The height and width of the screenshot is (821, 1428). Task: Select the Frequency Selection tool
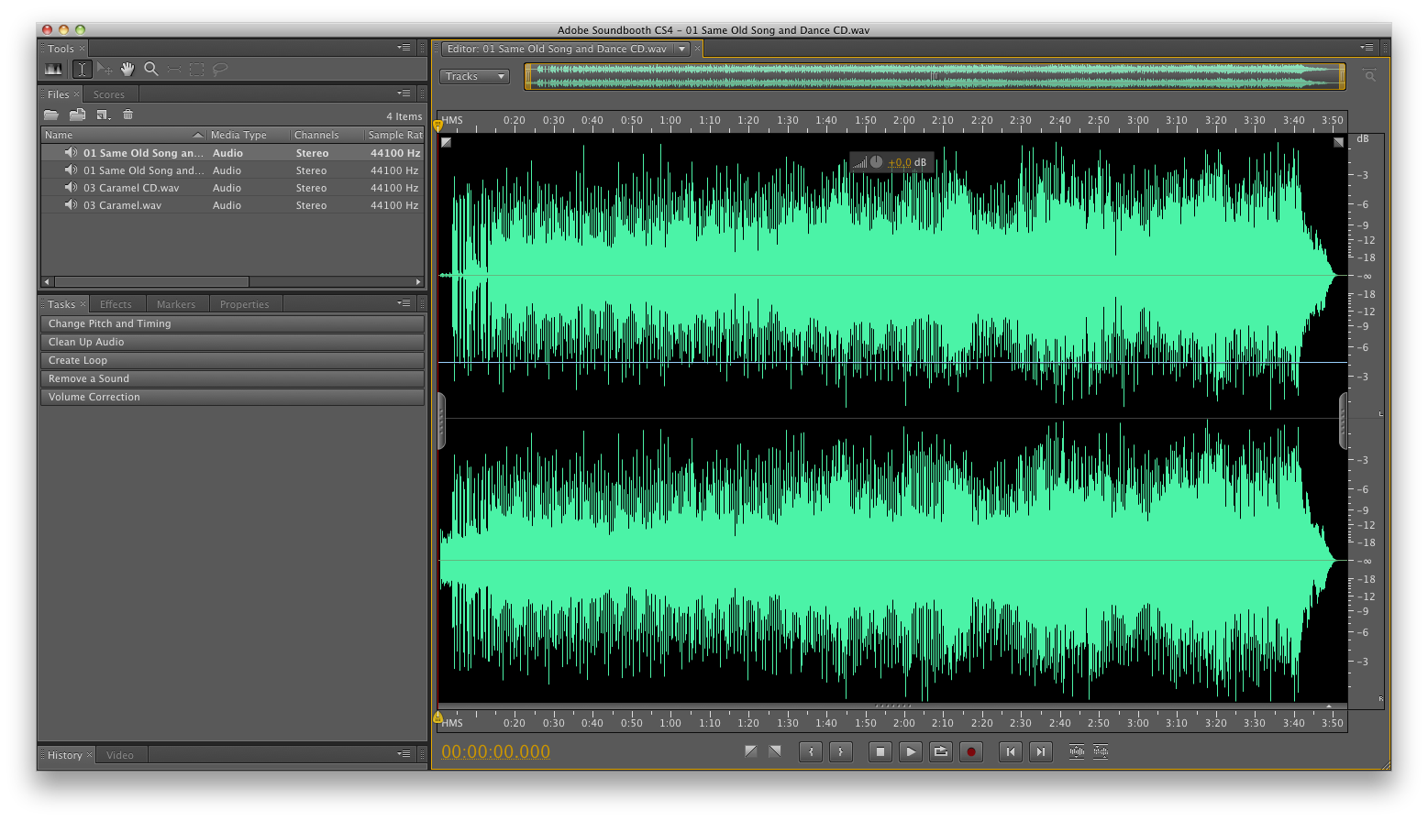coord(174,69)
